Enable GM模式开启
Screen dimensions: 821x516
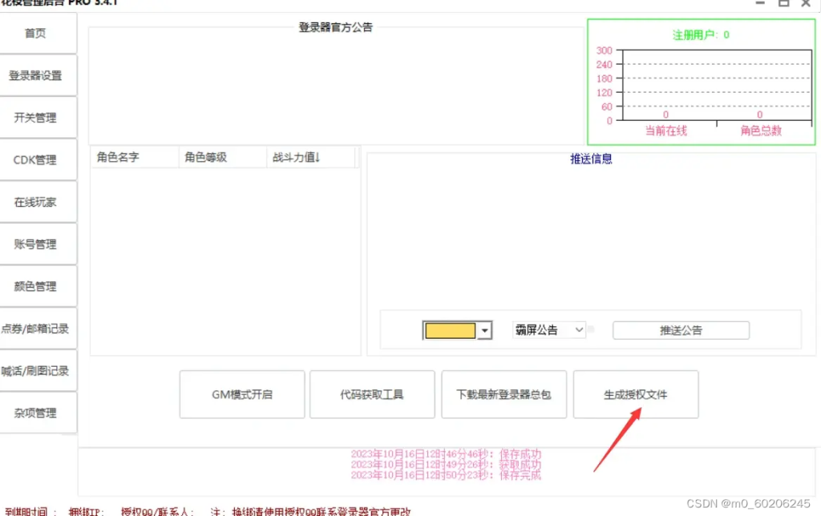pos(241,394)
